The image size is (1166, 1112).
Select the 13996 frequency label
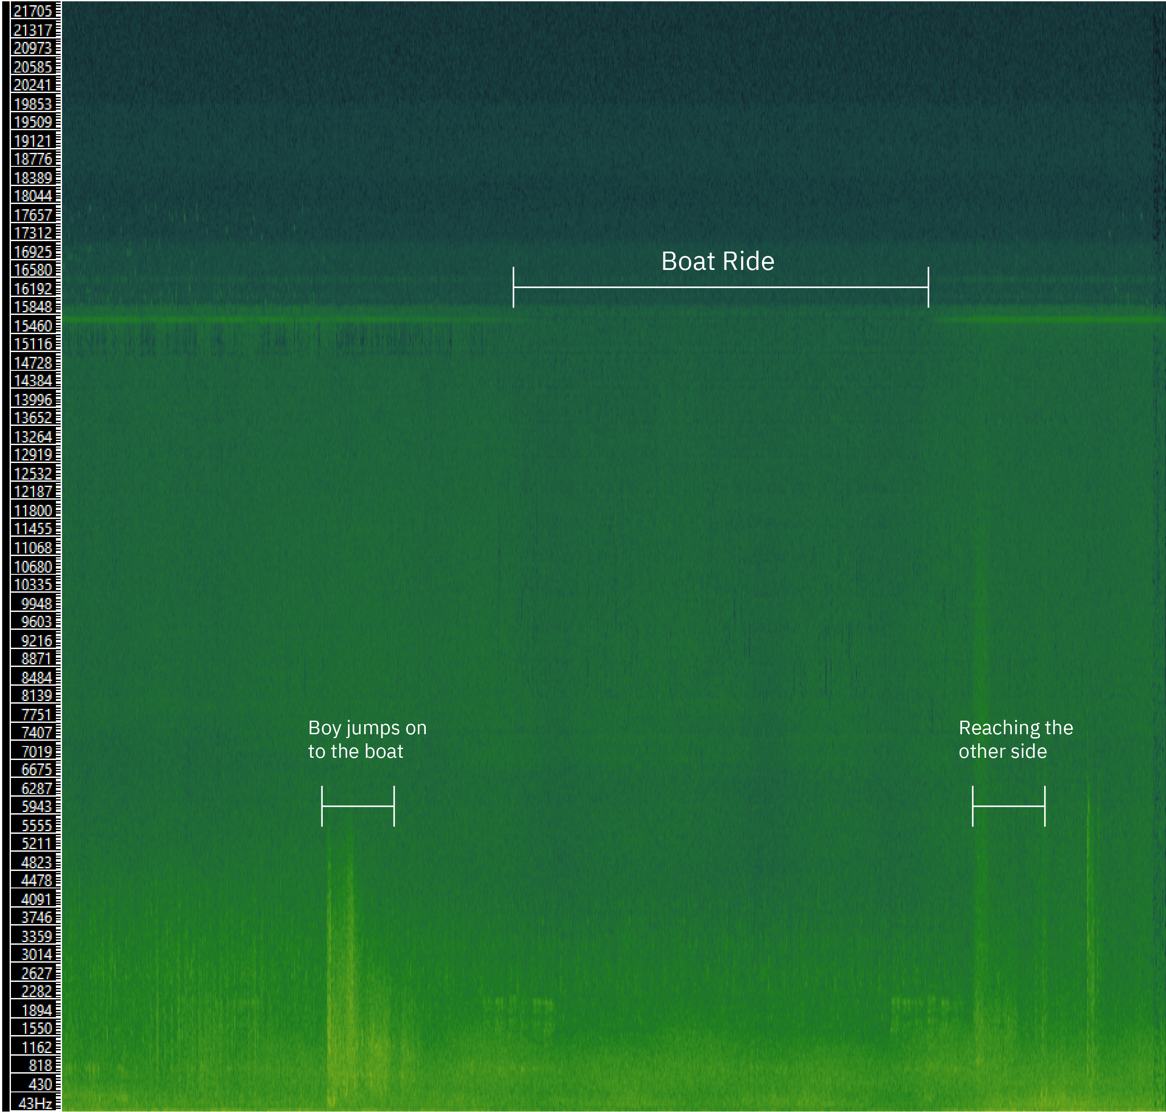point(33,400)
